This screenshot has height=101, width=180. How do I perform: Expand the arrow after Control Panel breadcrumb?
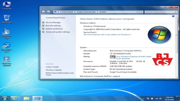click(x=75, y=12)
